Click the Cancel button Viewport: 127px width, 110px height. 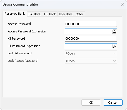click(x=113, y=103)
